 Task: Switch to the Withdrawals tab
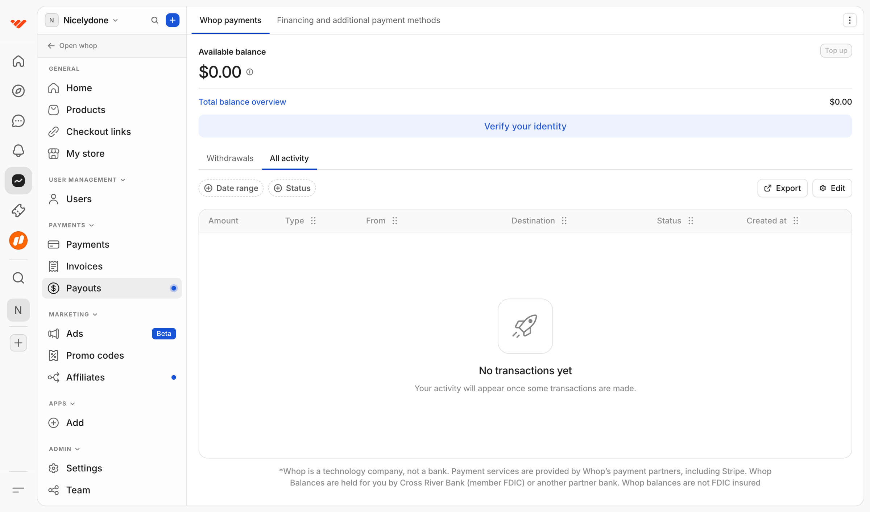pos(230,158)
